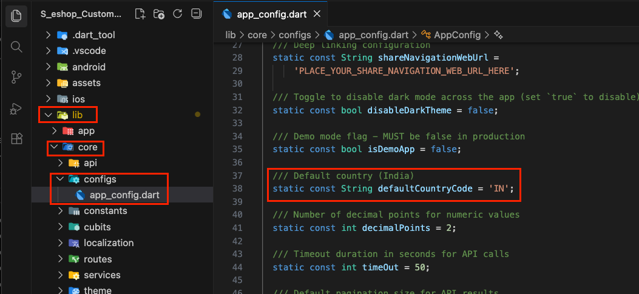Click the configs breadcrumb segment

click(295, 35)
